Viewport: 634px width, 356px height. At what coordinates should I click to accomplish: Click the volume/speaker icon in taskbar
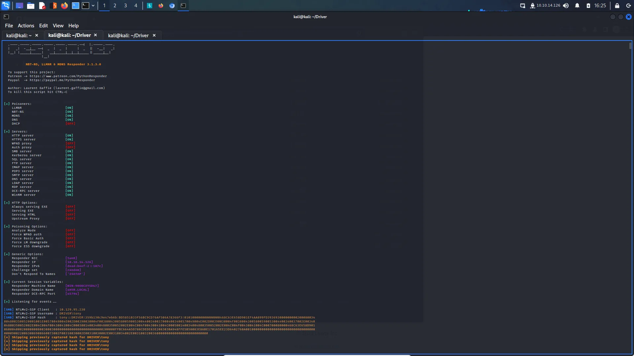tap(566, 5)
